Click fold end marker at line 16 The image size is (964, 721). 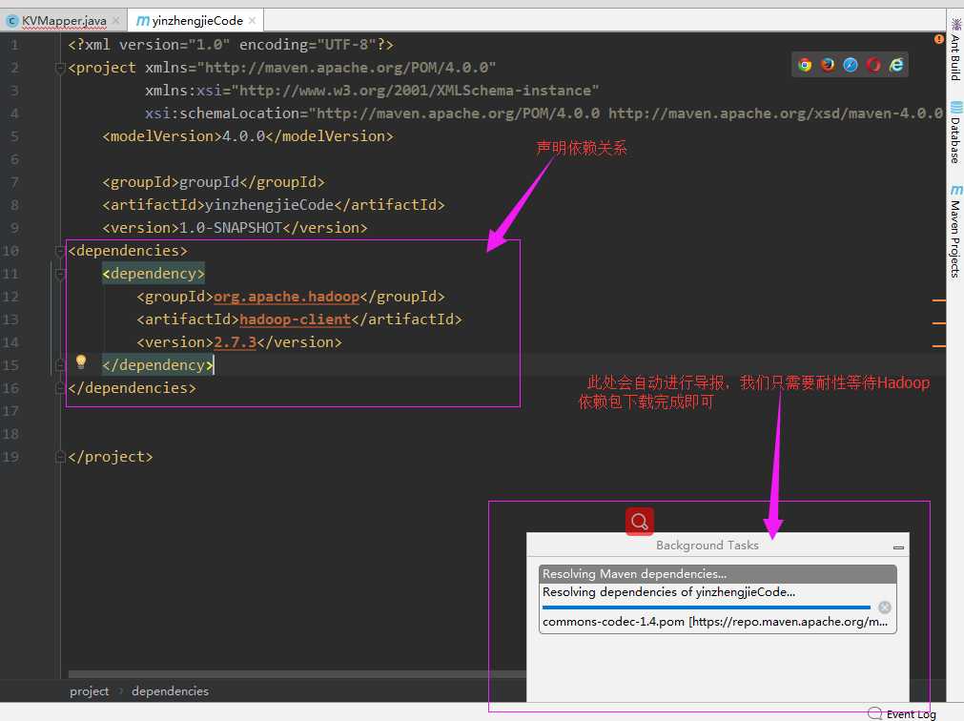click(x=60, y=388)
